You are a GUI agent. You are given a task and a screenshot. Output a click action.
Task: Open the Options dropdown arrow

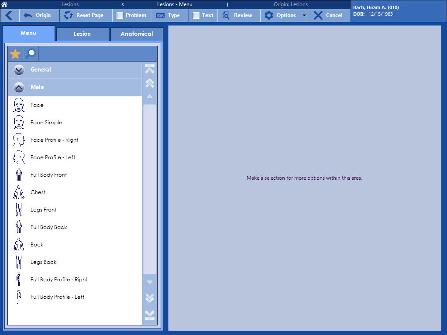click(x=304, y=15)
